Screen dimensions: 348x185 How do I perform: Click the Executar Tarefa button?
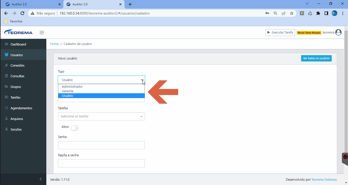click(280, 33)
